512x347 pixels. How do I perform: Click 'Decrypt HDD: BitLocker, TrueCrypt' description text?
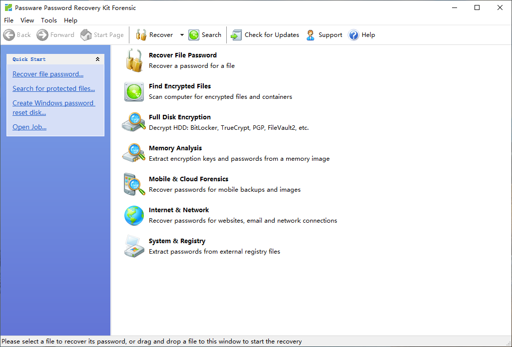pyautogui.click(x=229, y=128)
